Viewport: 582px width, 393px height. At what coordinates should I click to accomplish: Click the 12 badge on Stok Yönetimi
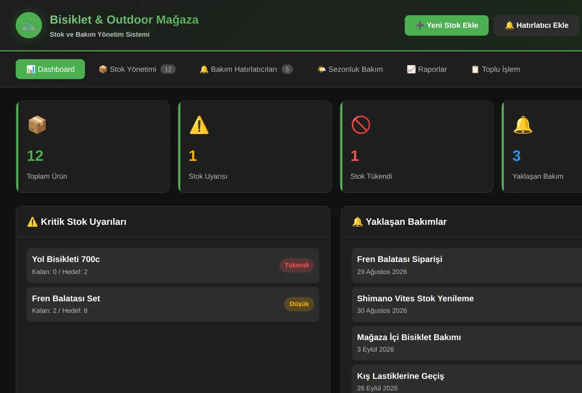coord(168,69)
